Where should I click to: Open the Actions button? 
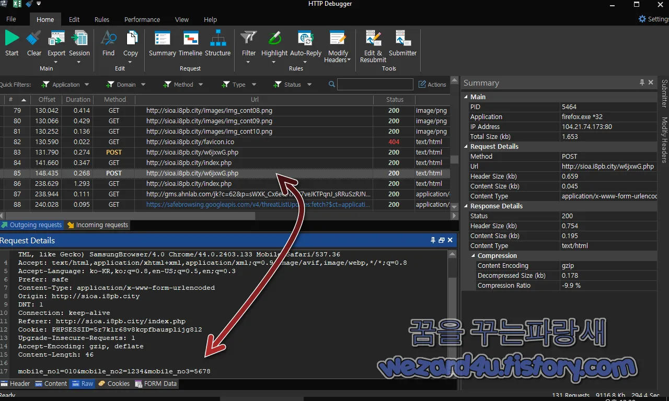pos(432,84)
